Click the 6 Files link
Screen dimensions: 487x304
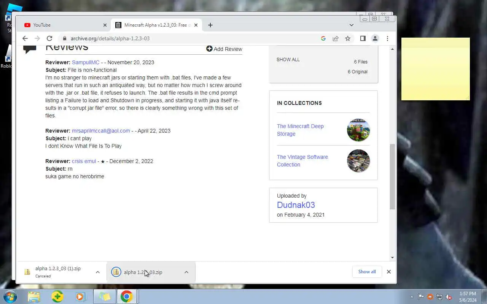click(360, 62)
